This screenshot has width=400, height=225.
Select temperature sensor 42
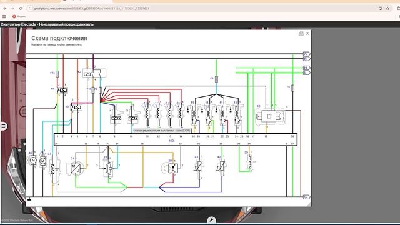[222, 166]
